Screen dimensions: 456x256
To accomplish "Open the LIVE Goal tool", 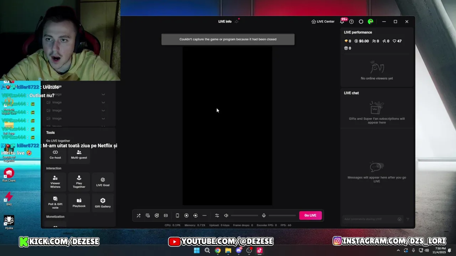I will (x=103, y=182).
